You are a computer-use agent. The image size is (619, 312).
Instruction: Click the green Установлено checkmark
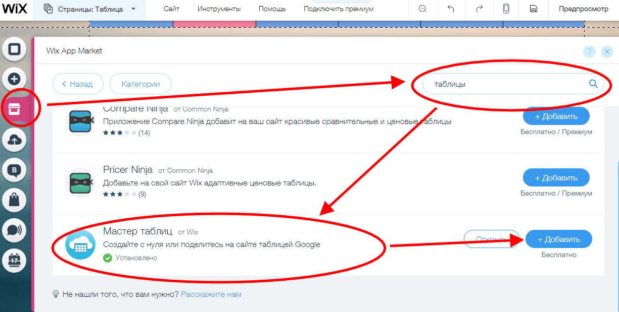(107, 258)
